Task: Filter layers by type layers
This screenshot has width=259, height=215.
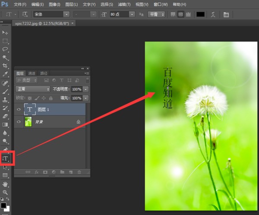Action: (x=61, y=80)
